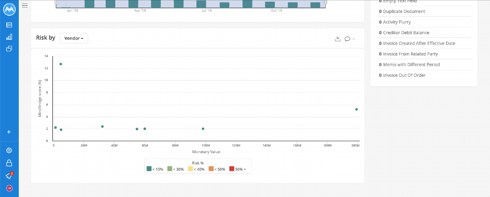Click the Monetary Value axis title
Viewport: 490px width, 197px height.
click(206, 152)
